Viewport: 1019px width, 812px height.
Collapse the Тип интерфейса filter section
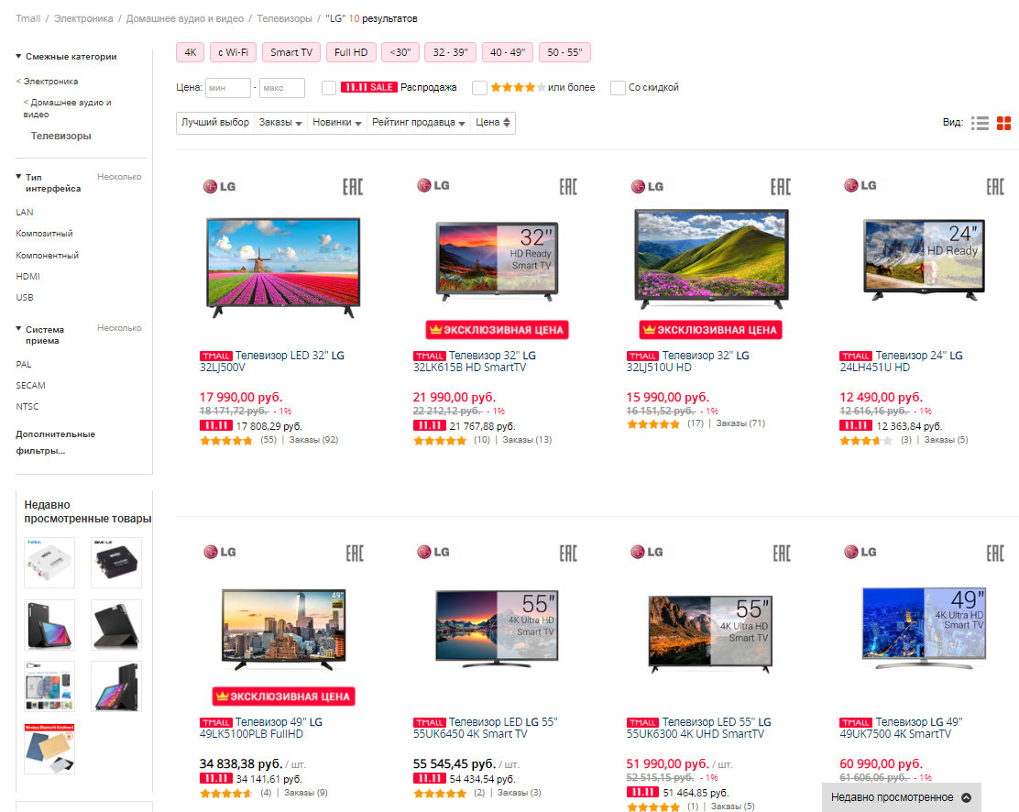pos(18,178)
